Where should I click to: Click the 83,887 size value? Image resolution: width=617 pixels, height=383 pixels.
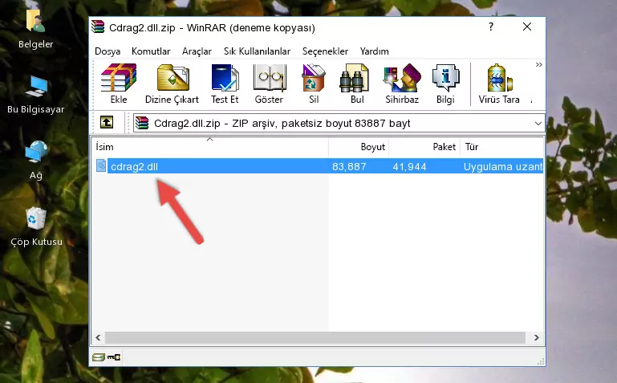(349, 166)
